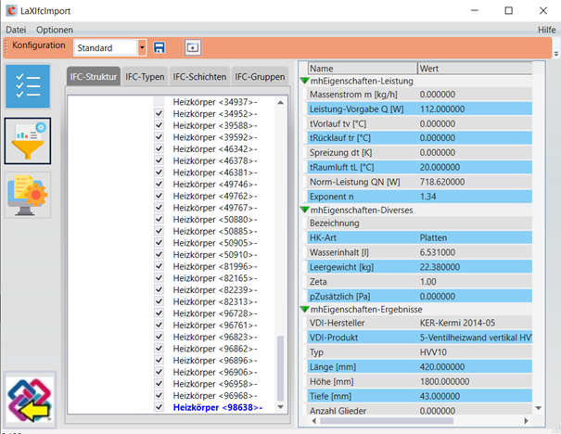Click the HK-Art value Platten
The image size is (561, 434).
(433, 237)
